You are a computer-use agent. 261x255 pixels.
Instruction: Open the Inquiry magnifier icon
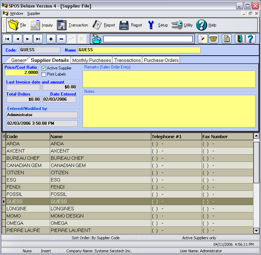pyautogui.click(x=35, y=25)
